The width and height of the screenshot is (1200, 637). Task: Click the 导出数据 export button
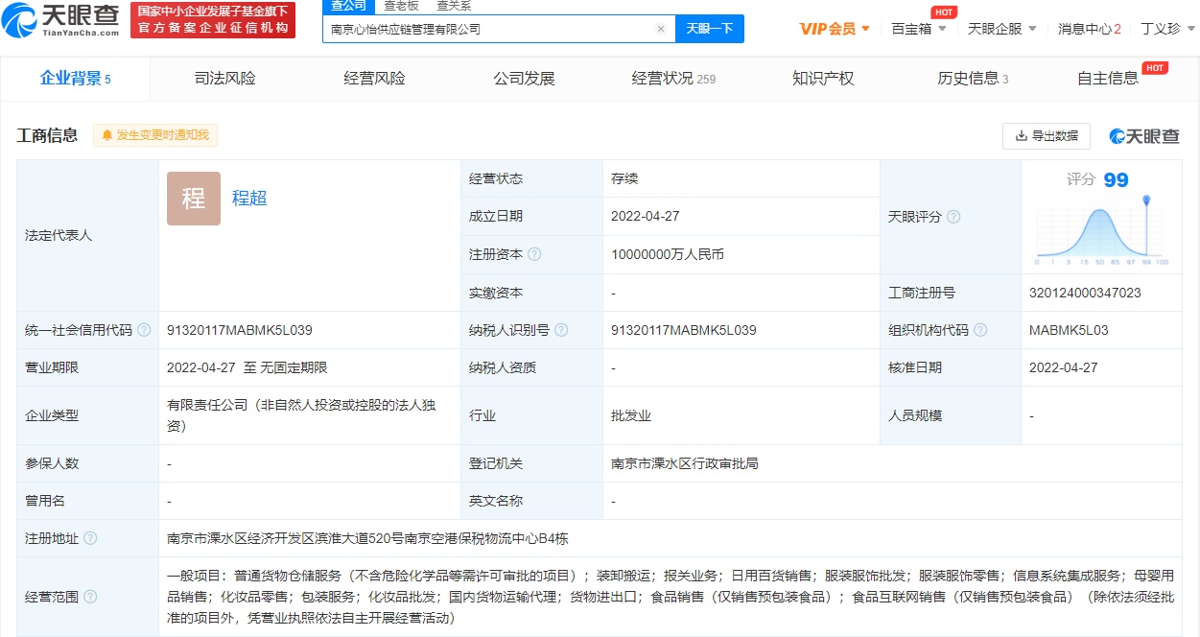tap(1046, 136)
